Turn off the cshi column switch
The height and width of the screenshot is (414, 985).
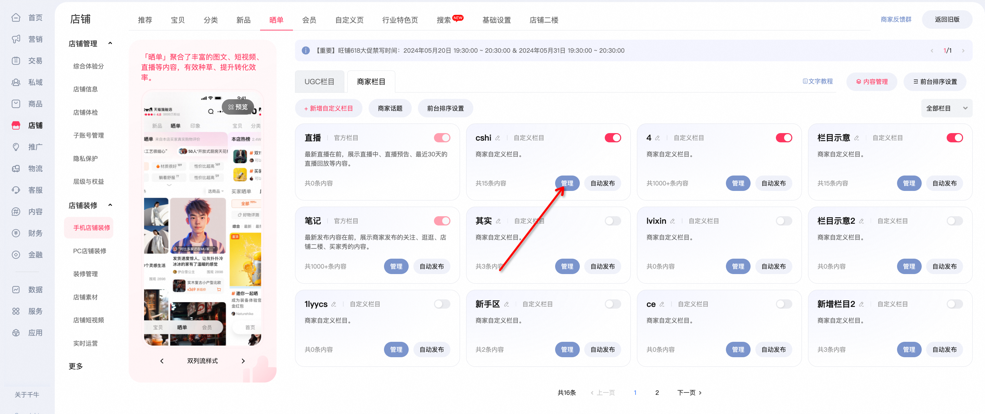coord(613,138)
